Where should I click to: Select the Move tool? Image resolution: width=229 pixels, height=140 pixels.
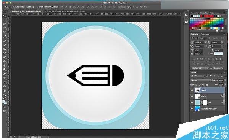point(5,16)
